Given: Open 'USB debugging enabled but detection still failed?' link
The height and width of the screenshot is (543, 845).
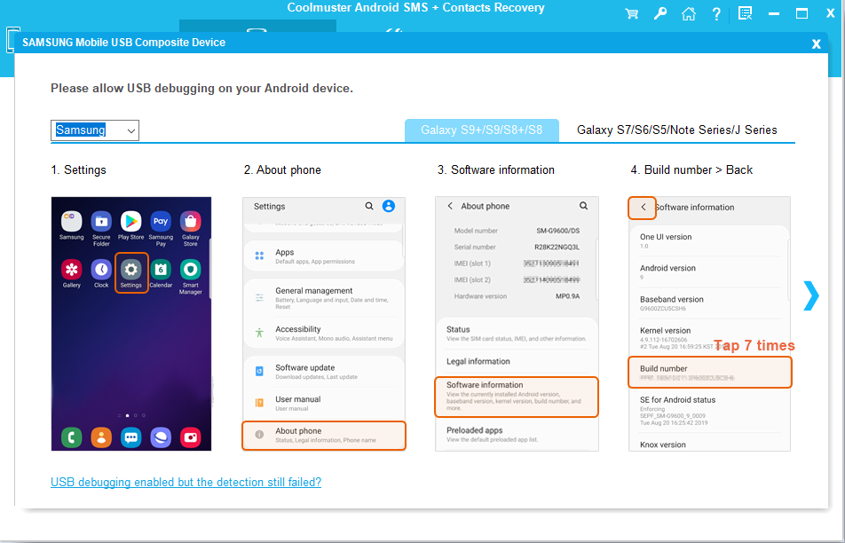Looking at the screenshot, I should 186,482.
